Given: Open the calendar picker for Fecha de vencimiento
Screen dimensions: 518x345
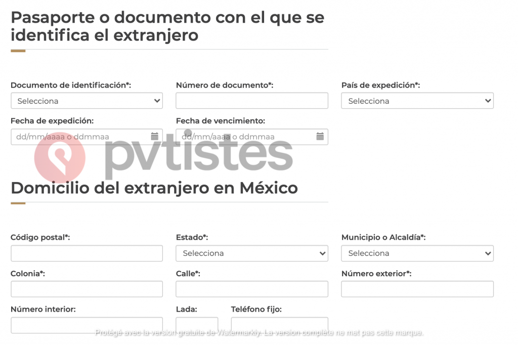Looking at the screenshot, I should click(x=320, y=137).
